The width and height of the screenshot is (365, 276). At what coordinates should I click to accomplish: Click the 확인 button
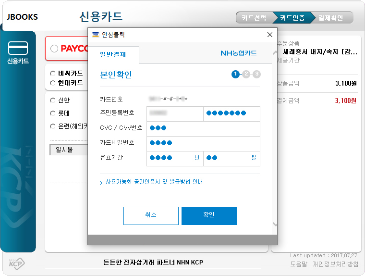click(x=209, y=215)
